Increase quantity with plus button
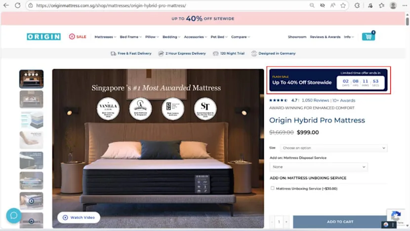Screen dimensions: 410x231 tap(287, 222)
